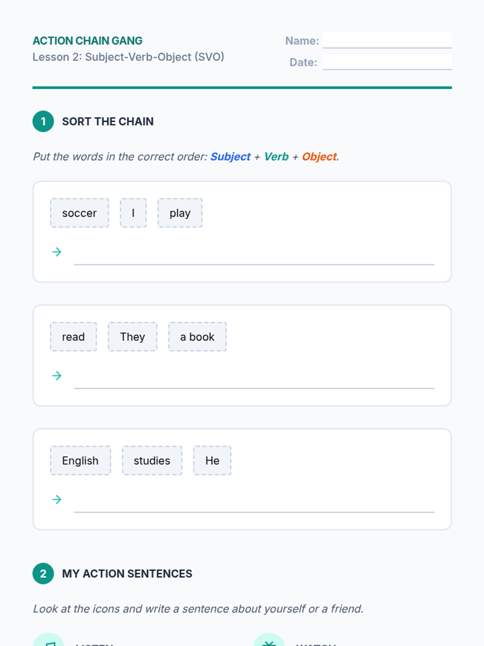The width and height of the screenshot is (484, 646).
Task: Pick the 'play' word chip
Action: pyautogui.click(x=180, y=213)
